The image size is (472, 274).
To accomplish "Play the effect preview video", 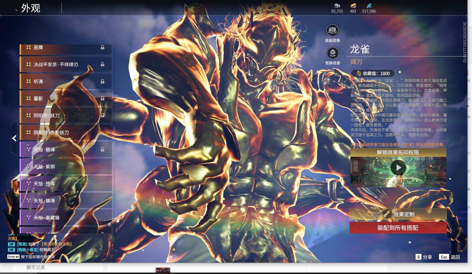I will click(398, 168).
